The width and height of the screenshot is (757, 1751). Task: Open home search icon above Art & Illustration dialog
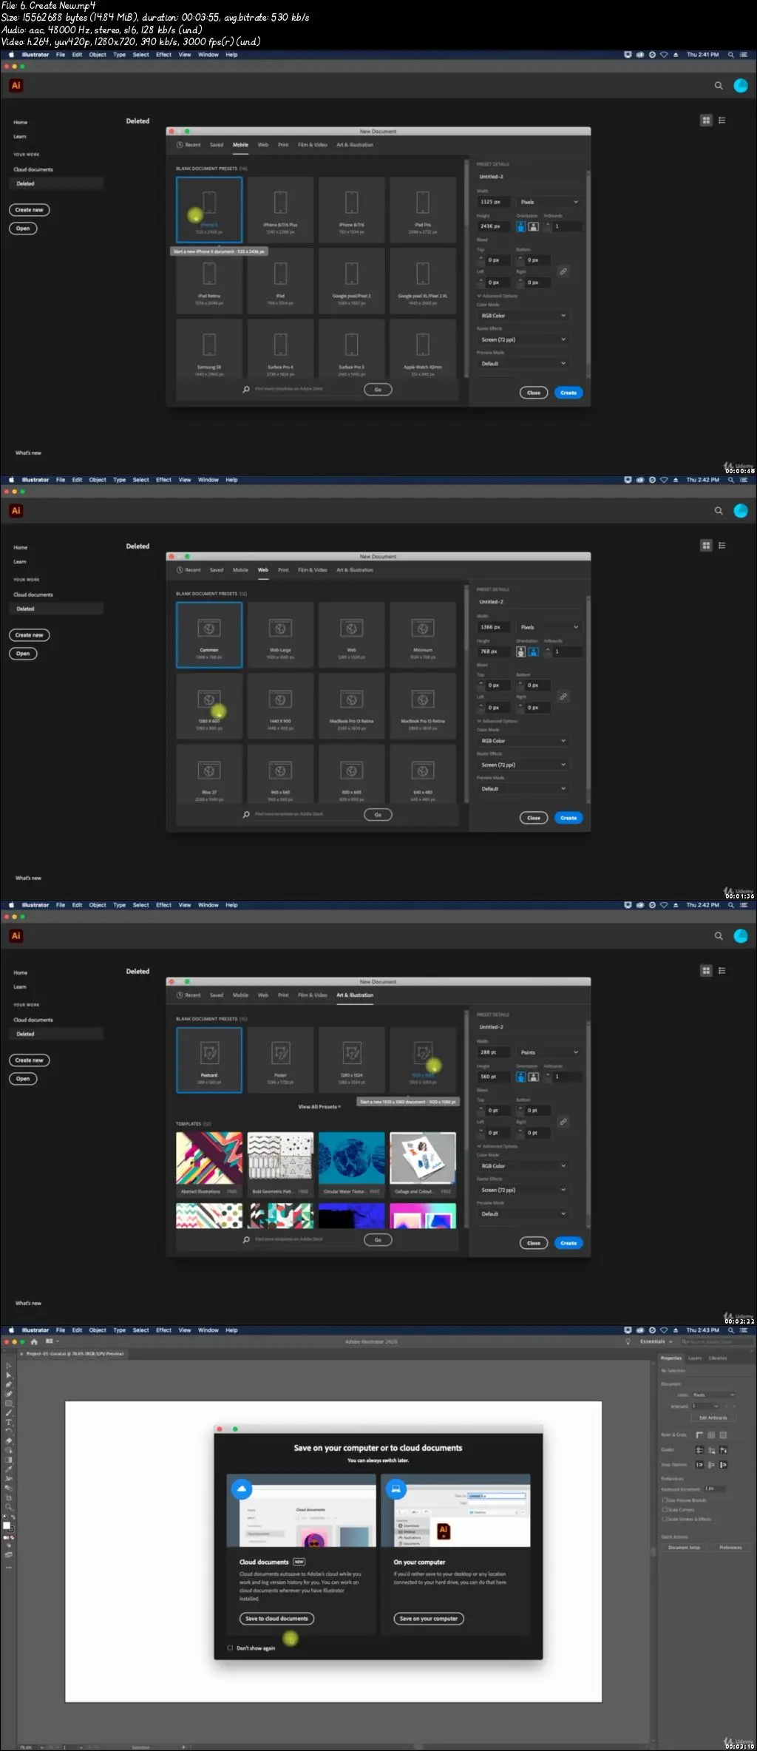(719, 936)
